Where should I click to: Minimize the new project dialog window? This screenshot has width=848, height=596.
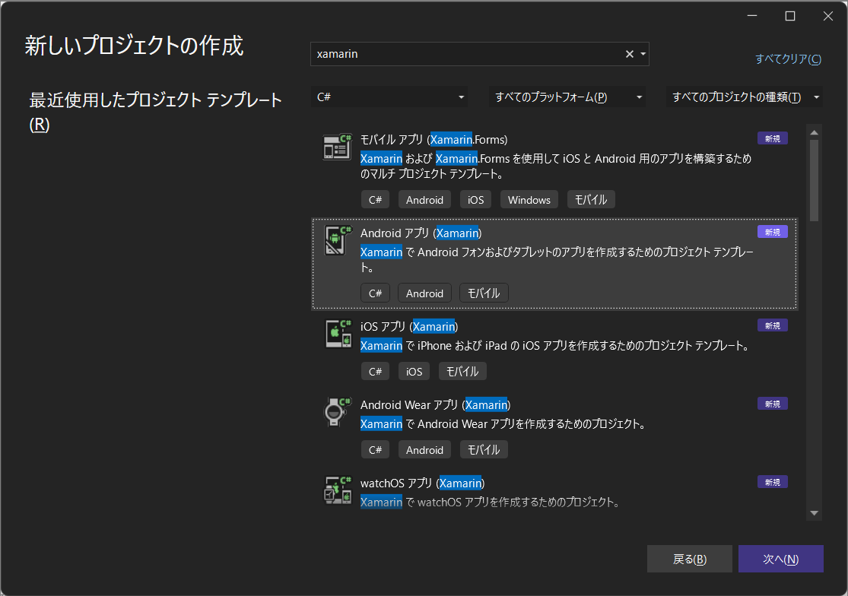click(x=751, y=16)
